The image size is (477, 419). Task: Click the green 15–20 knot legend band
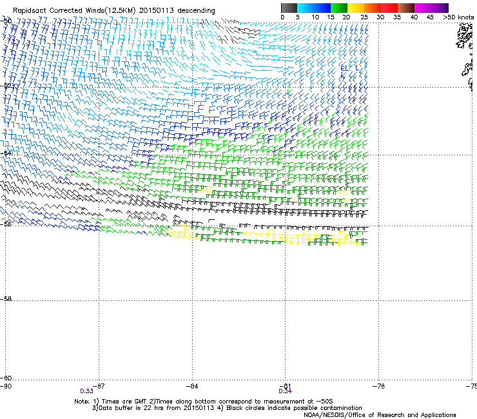pyautogui.click(x=339, y=8)
